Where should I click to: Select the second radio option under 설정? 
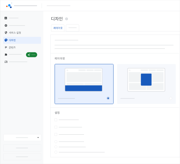[56, 147]
